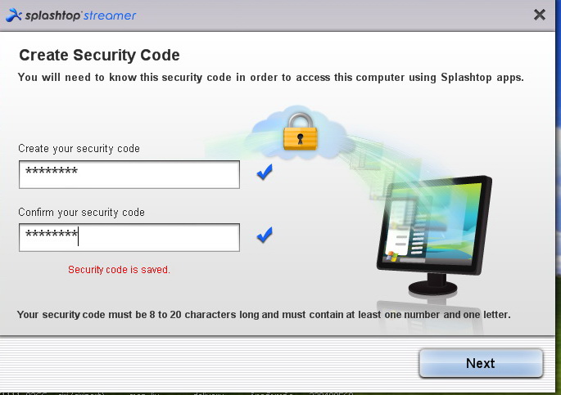
Task: Click the monitor stand base in illustration
Action: pos(433,287)
